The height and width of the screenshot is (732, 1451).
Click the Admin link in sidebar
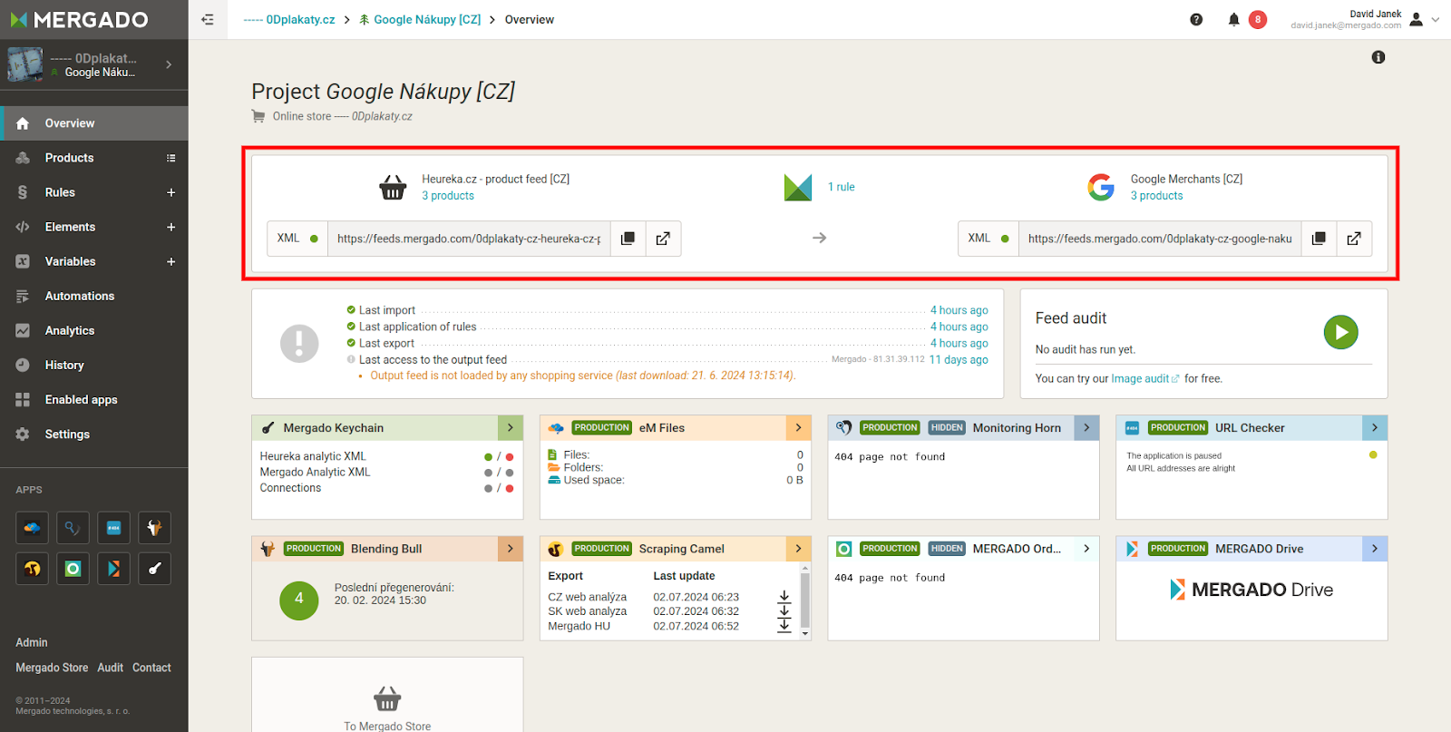(x=32, y=642)
